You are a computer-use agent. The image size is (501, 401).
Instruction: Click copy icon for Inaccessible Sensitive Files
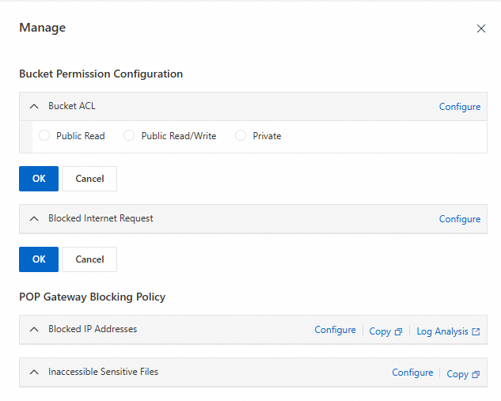click(x=476, y=375)
